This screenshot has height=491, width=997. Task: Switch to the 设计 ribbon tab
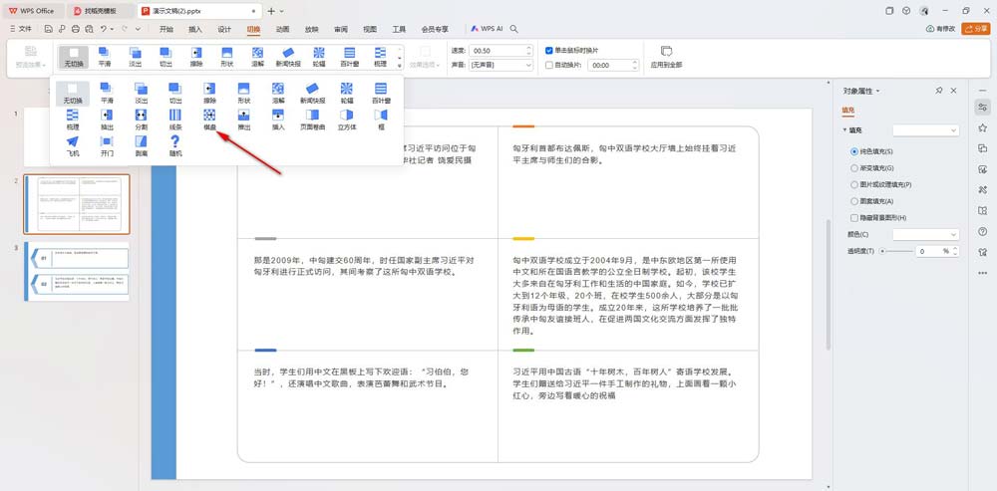tap(224, 29)
